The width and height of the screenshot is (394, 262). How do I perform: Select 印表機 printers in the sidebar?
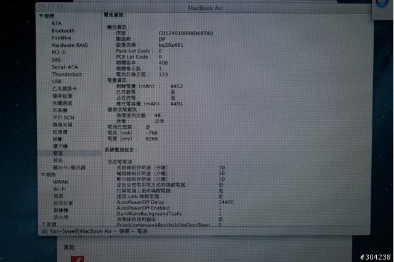60,110
